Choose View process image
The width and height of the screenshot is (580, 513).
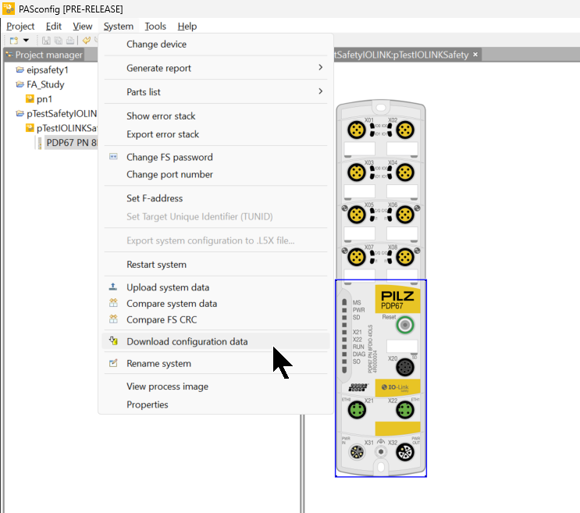215,387
